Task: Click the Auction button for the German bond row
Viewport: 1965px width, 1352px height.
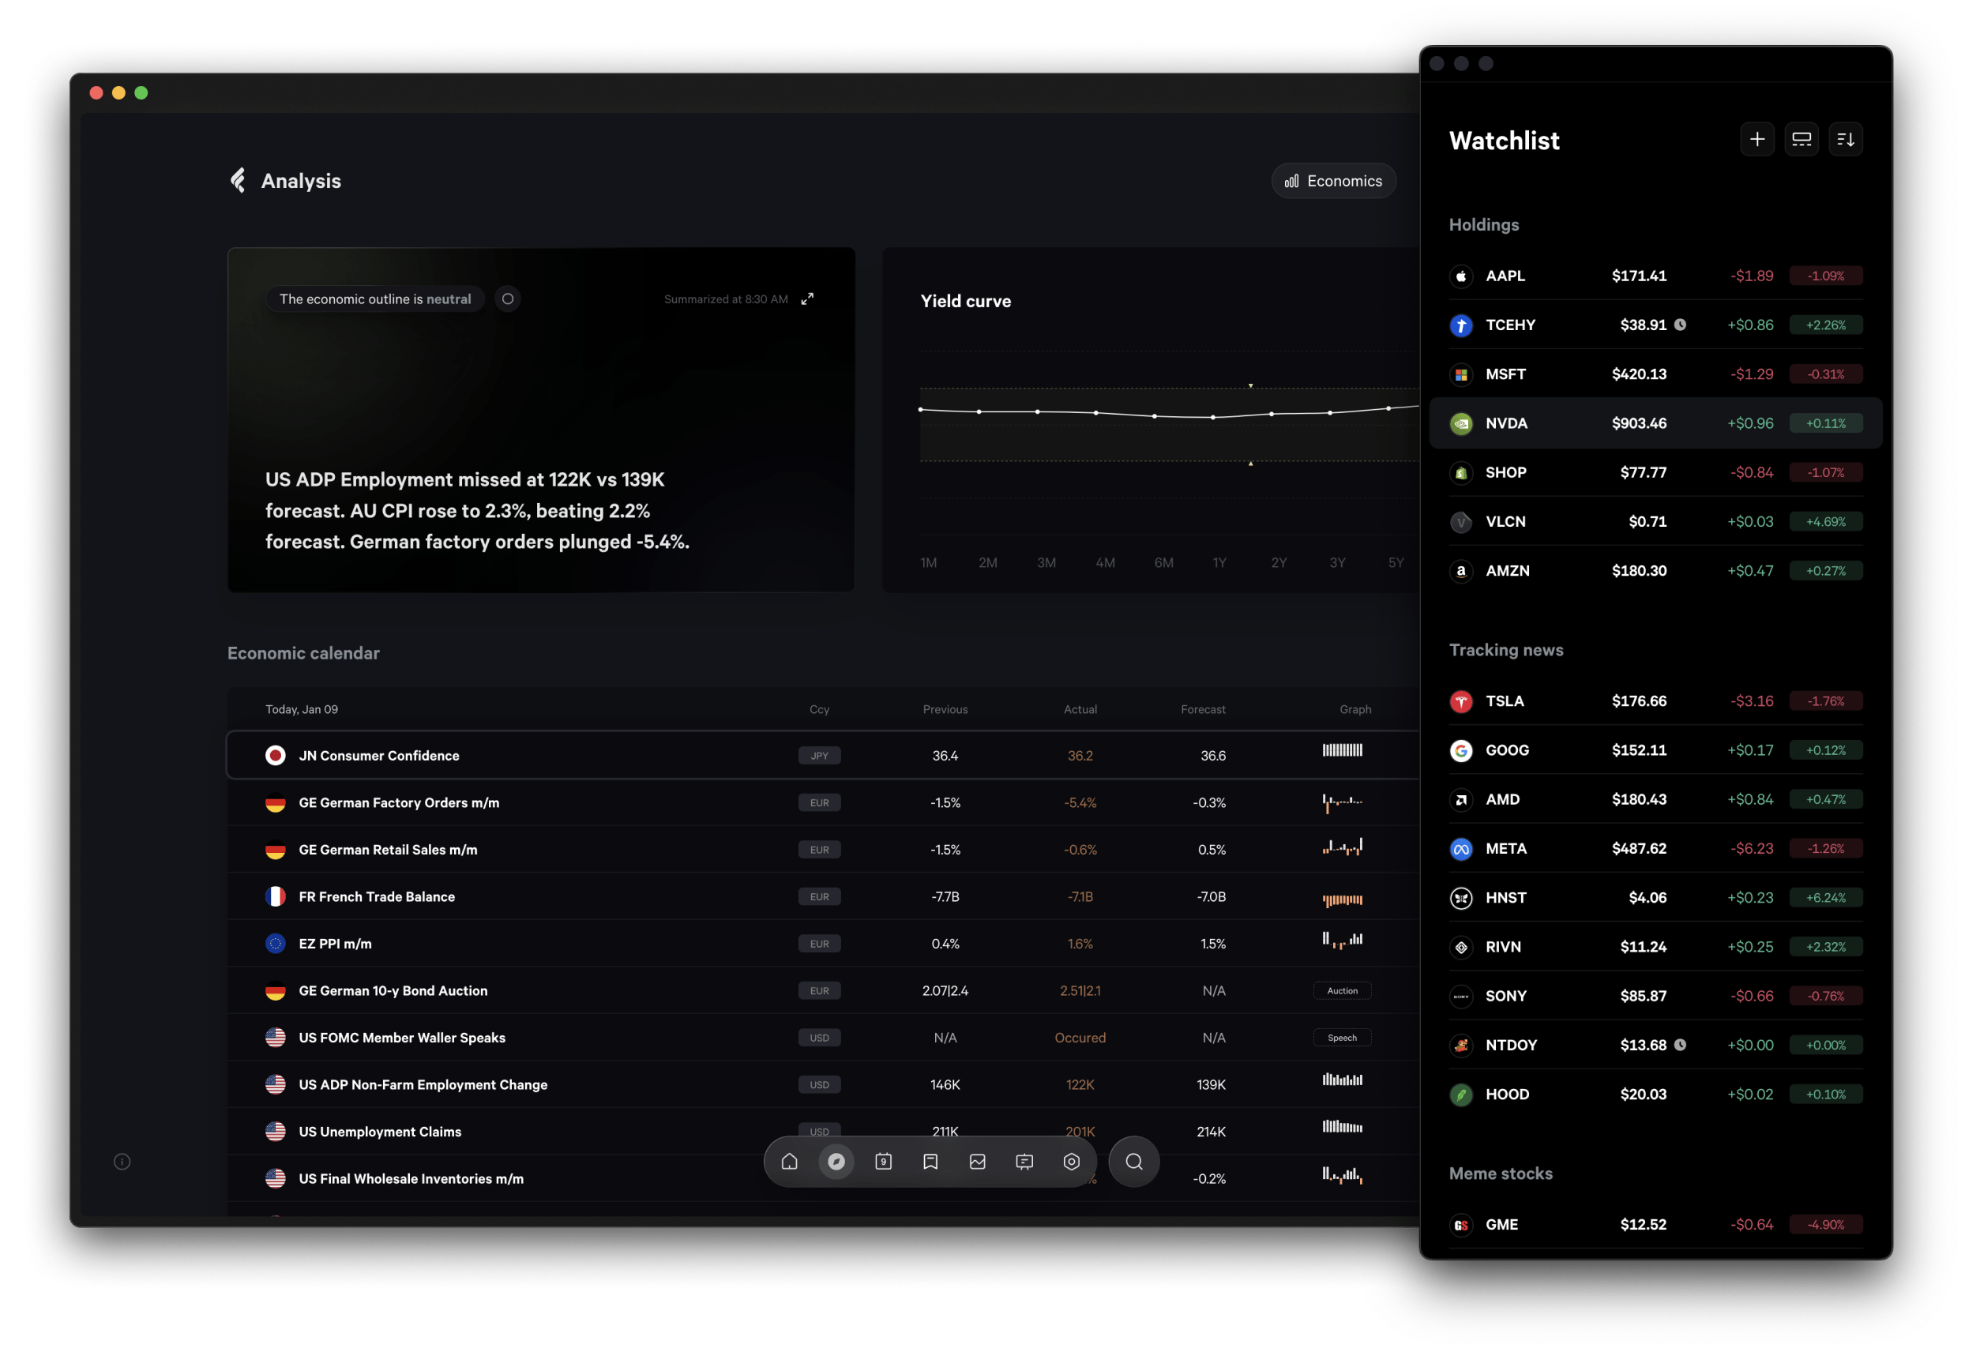Action: point(1342,990)
